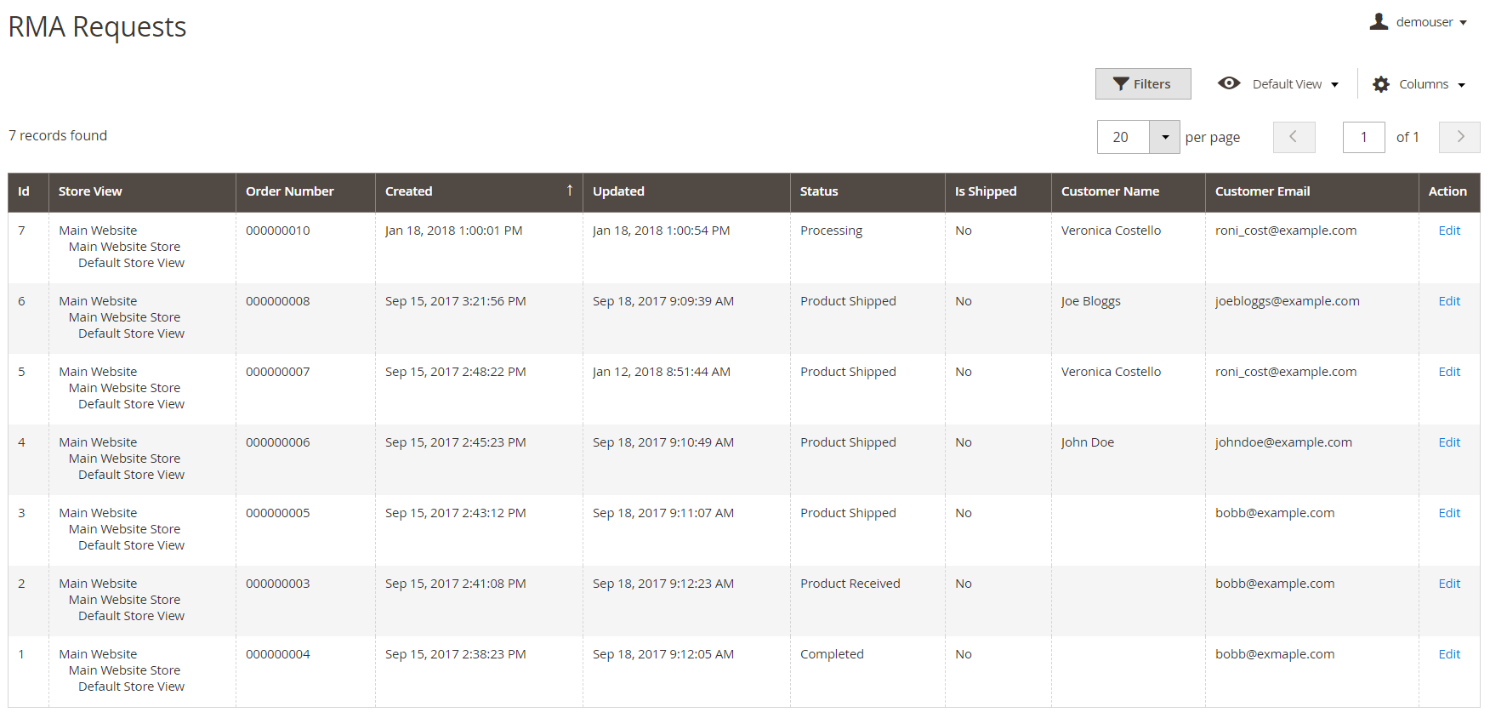Screen dimensions: 1490x718
Task: Click the funnel icon on Filters
Action: point(1121,83)
